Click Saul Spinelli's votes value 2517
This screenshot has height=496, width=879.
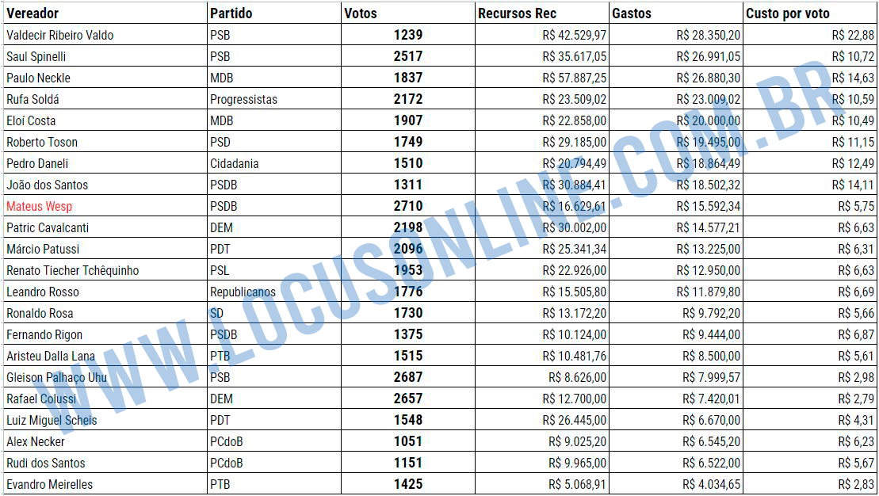coord(408,56)
